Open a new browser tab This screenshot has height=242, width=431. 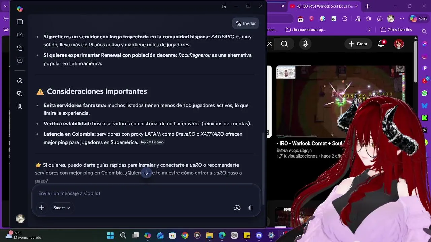[x=368, y=6]
